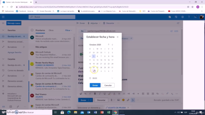Open the font color tool

(114, 94)
